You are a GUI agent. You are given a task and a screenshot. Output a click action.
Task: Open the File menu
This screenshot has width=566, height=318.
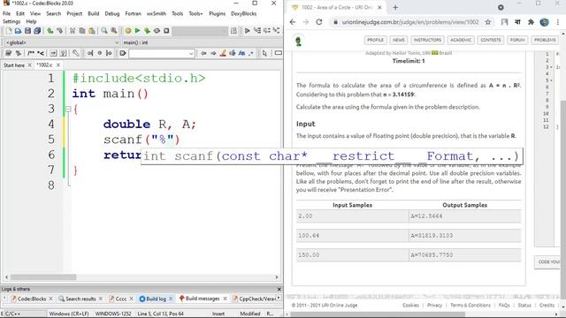[x=6, y=14]
